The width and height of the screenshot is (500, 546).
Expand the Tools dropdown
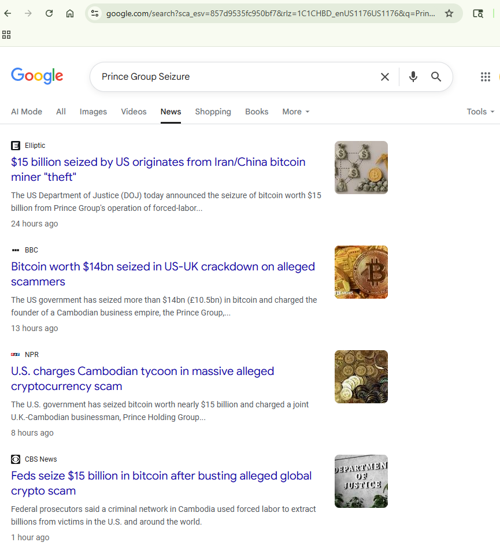point(480,112)
